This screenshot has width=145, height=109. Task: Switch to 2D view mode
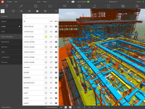[68, 2]
